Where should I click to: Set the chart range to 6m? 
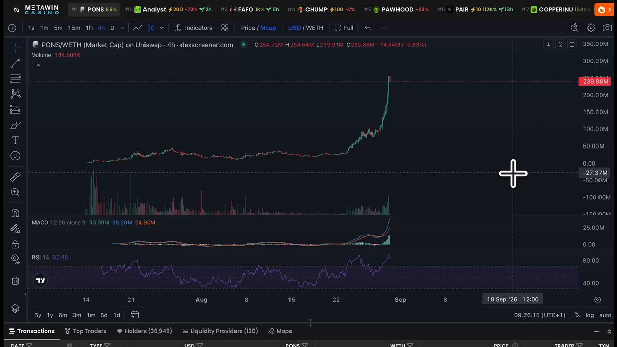(62, 315)
